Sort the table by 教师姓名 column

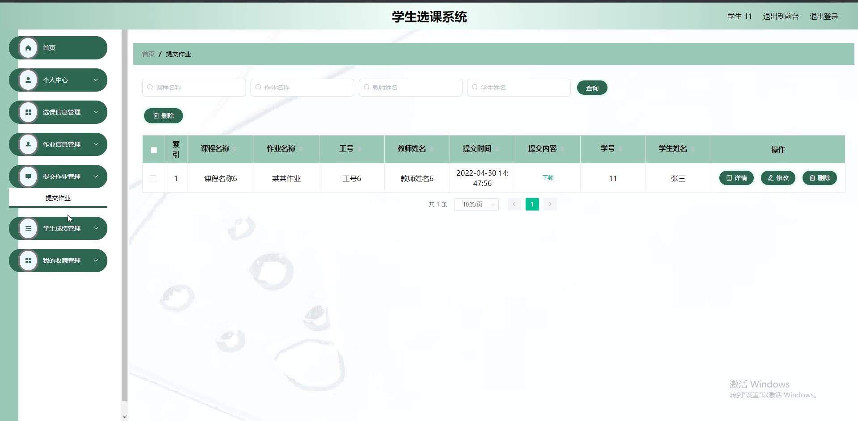pyautogui.click(x=432, y=149)
